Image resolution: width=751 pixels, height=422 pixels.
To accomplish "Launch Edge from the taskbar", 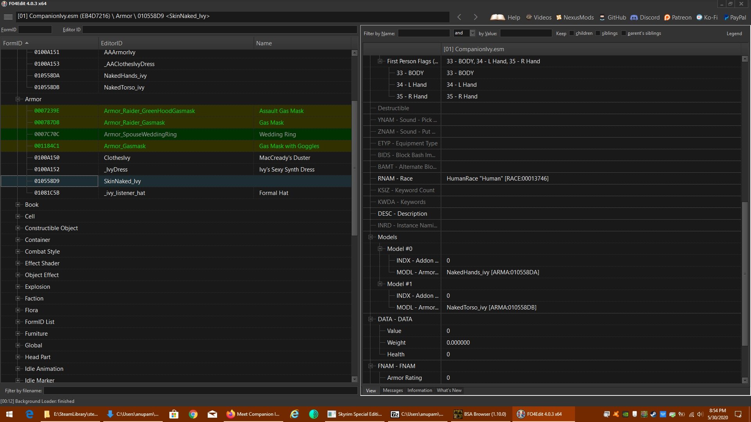I will 29,414.
